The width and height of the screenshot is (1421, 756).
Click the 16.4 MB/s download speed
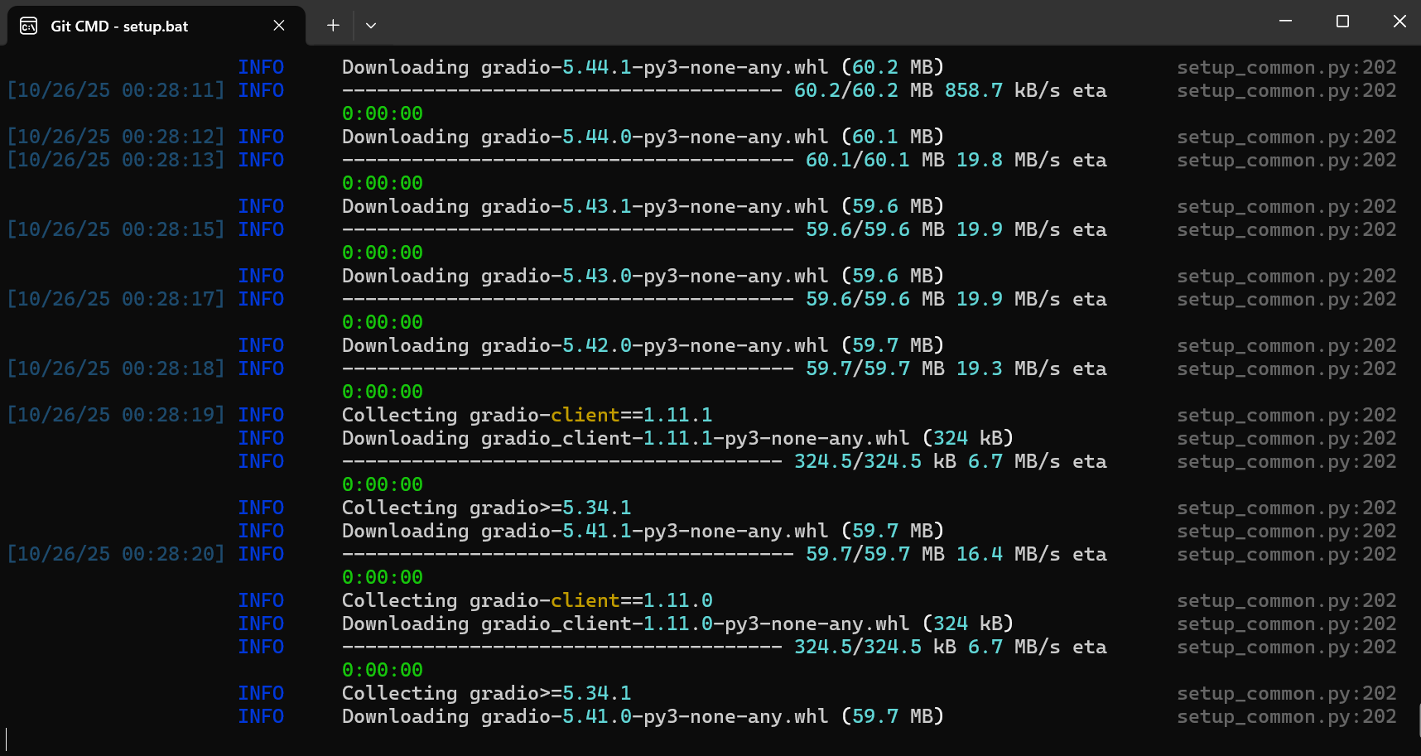pos(1009,554)
